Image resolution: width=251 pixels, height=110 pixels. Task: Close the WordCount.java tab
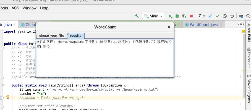221,25
